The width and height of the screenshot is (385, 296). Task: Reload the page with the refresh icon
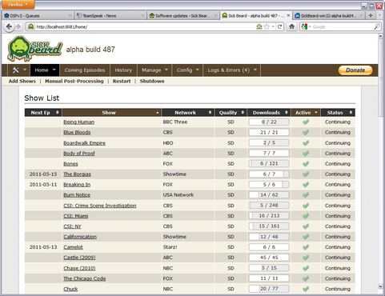coord(279,26)
